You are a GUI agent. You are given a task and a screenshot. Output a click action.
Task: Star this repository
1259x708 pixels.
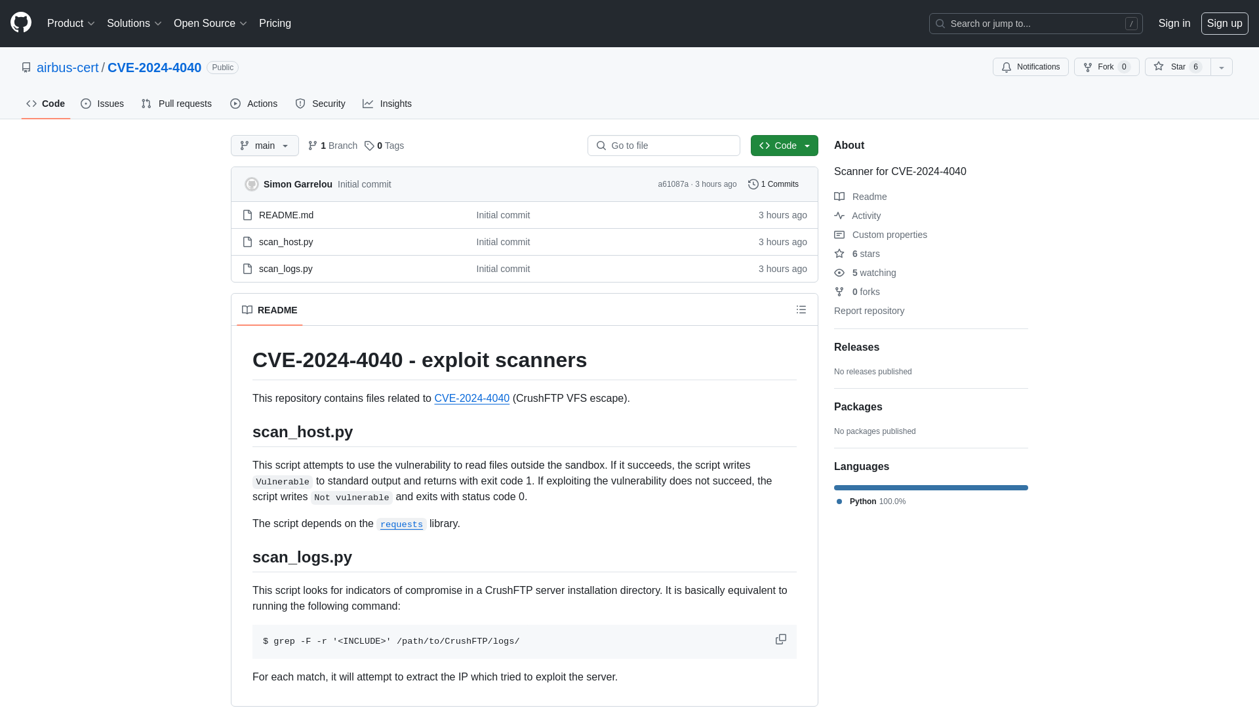point(1178,67)
